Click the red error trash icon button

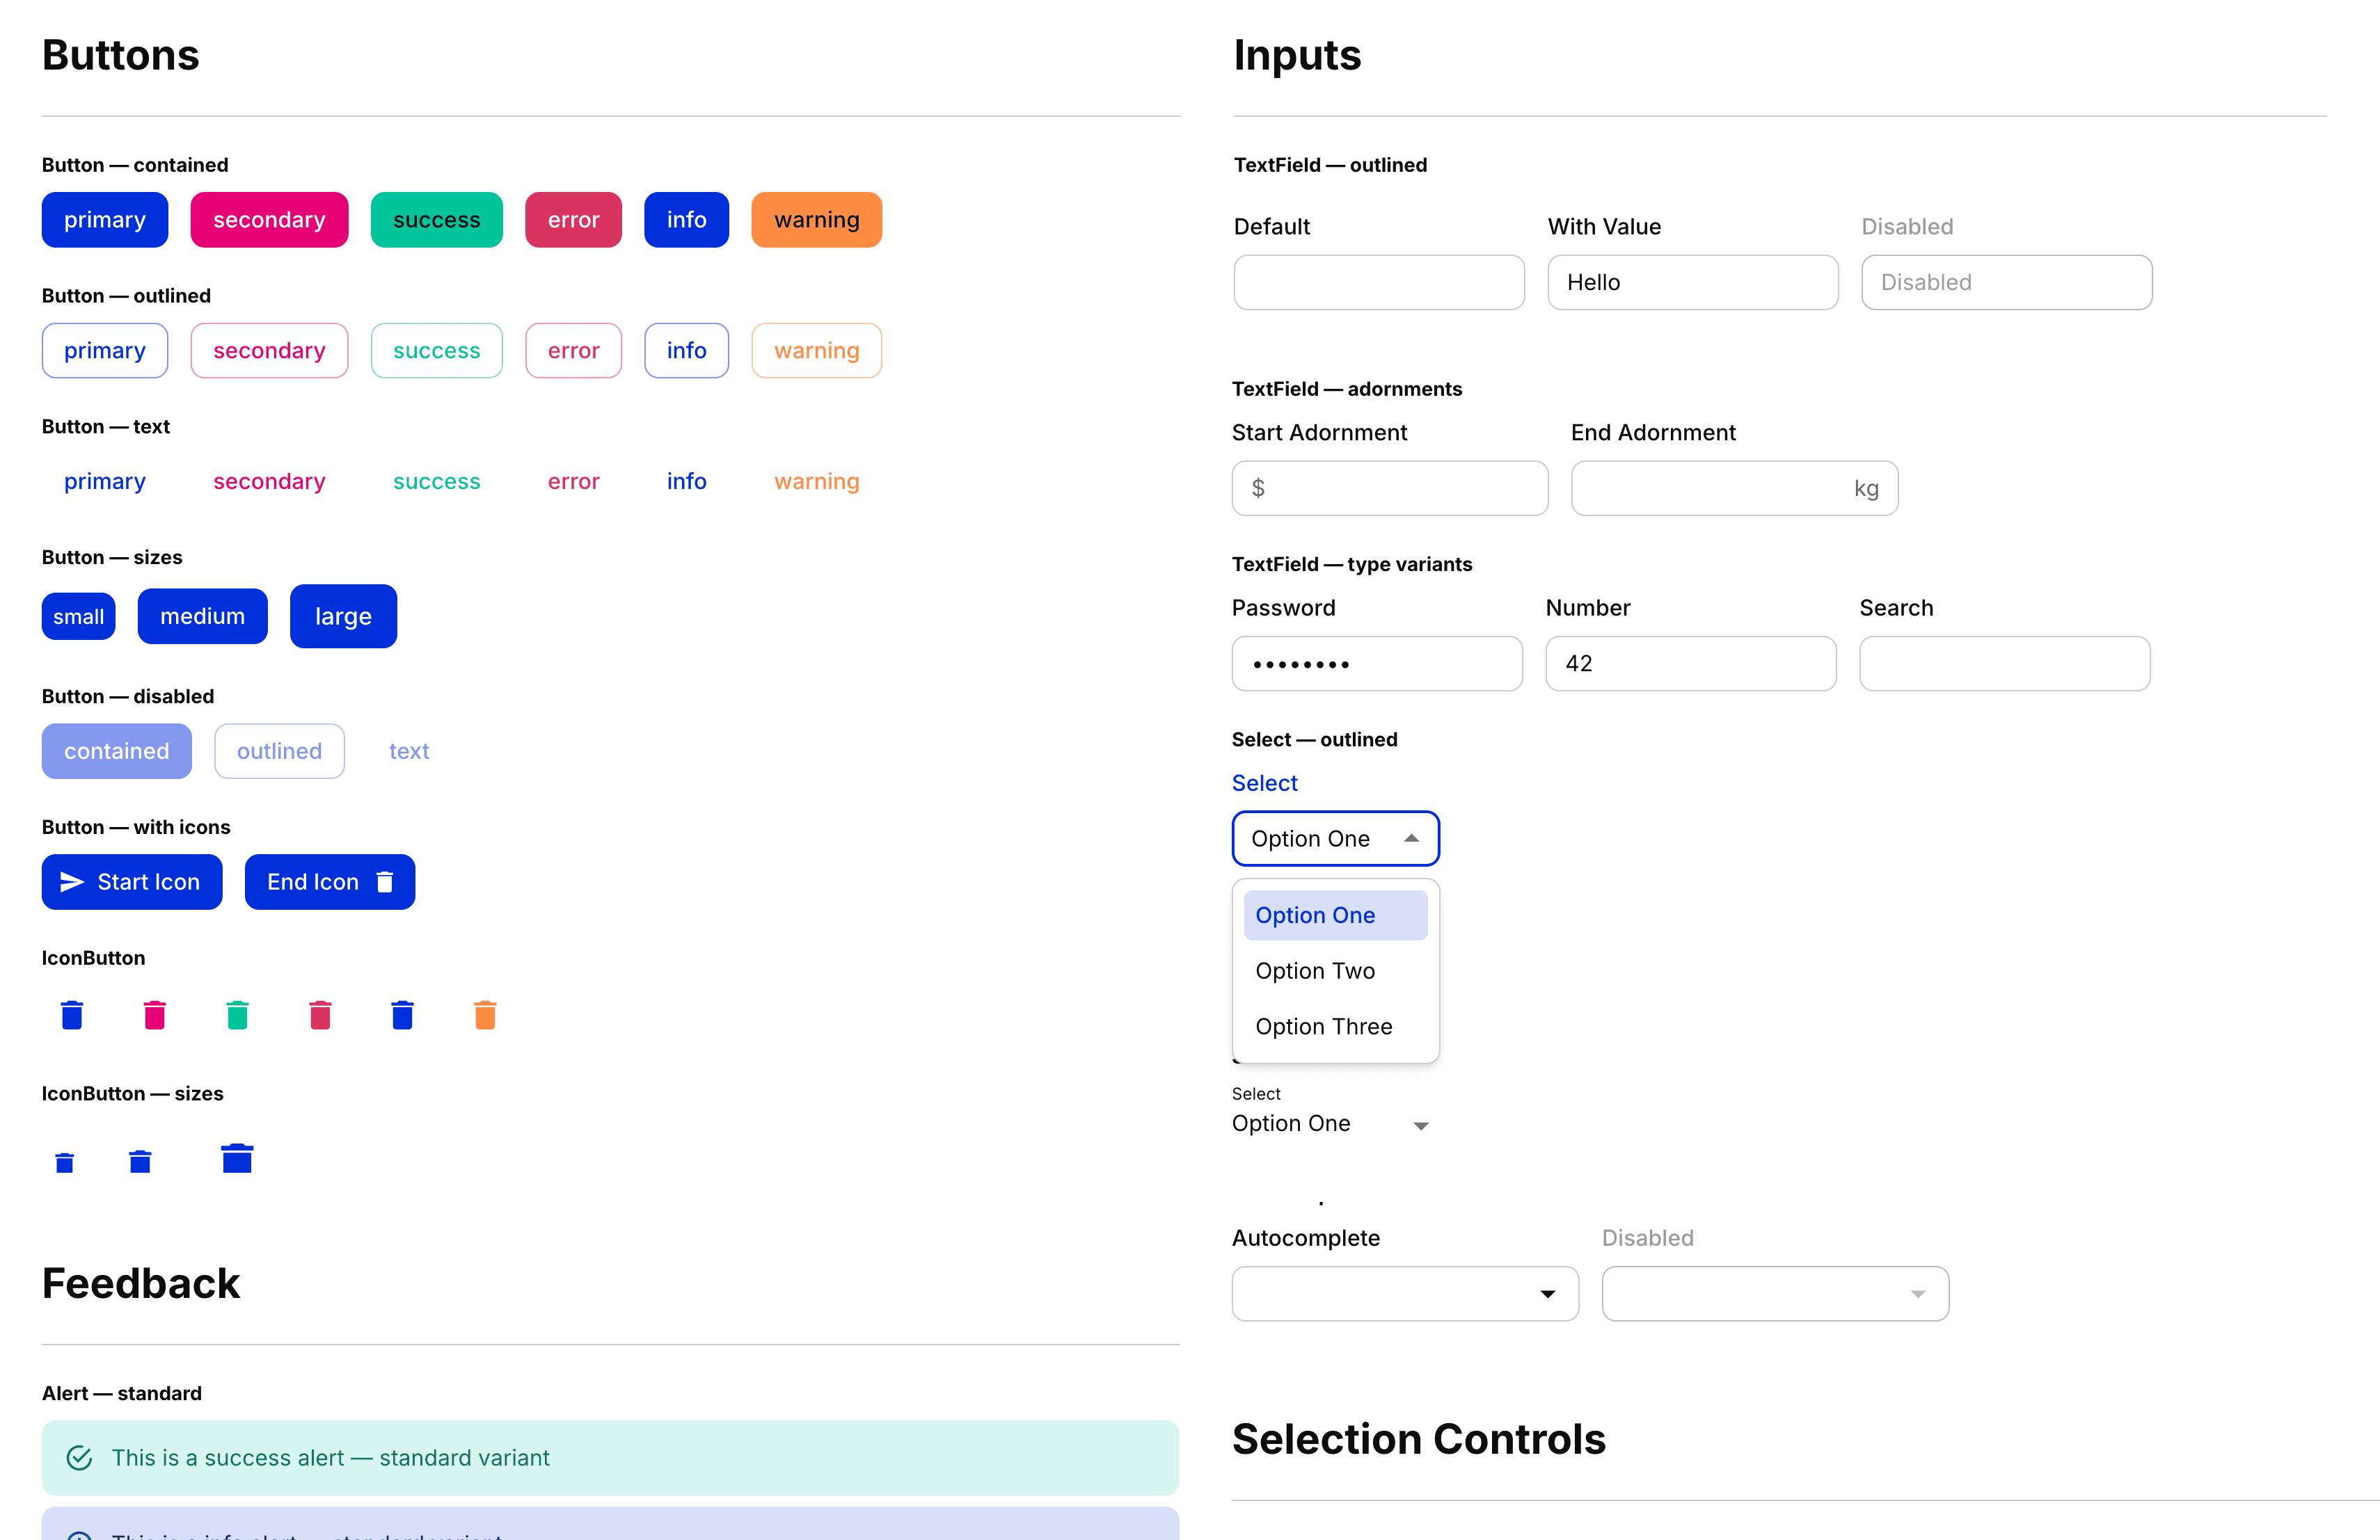pyautogui.click(x=320, y=1014)
